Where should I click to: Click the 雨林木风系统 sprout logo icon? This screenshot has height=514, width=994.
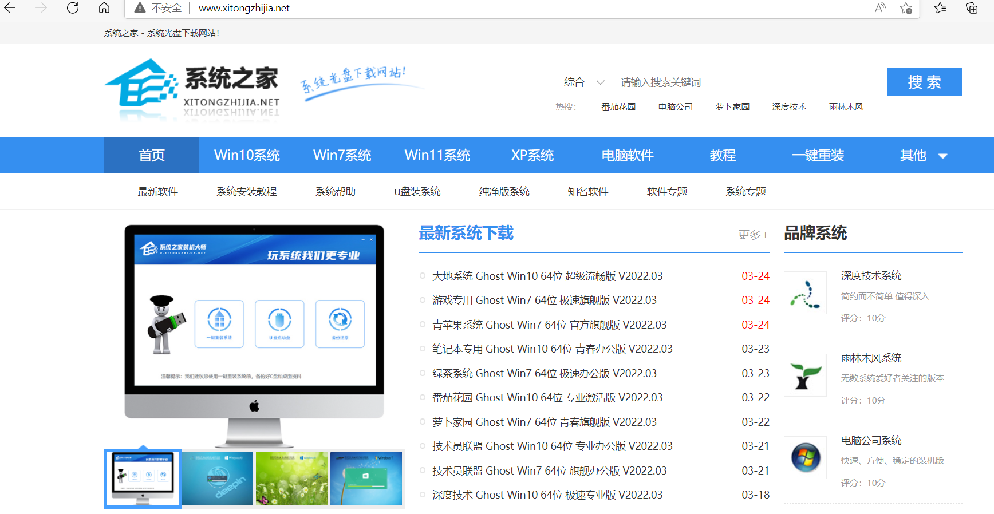click(x=805, y=375)
